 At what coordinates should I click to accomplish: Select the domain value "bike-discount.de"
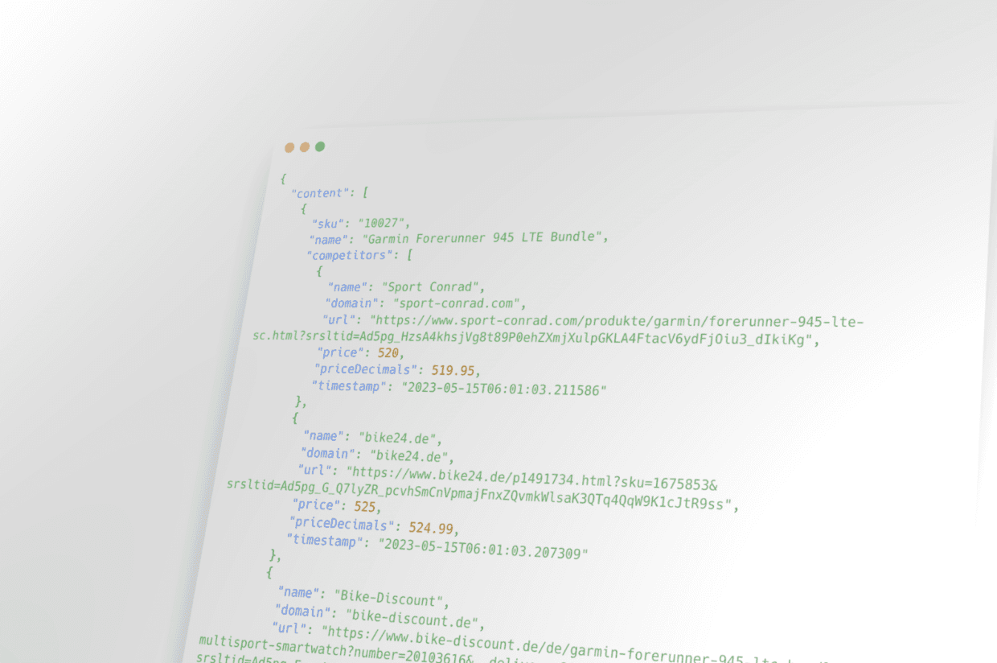tap(425, 620)
